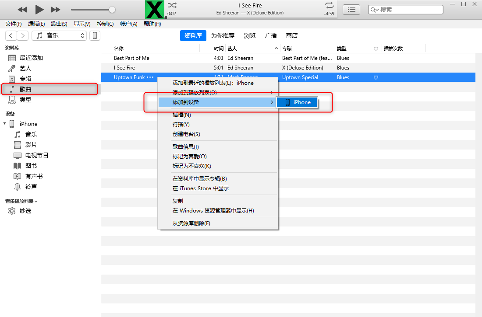Open the Up Next list button
482x317 pixels.
click(x=351, y=10)
